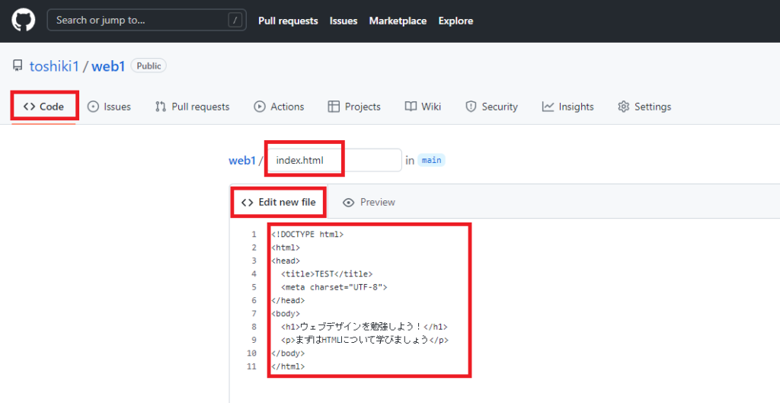Click Marketplace in the top navigation
The height and width of the screenshot is (403, 780).
point(398,21)
